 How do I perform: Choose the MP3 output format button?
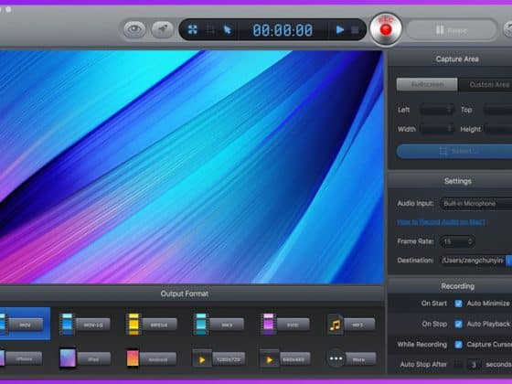click(x=359, y=325)
